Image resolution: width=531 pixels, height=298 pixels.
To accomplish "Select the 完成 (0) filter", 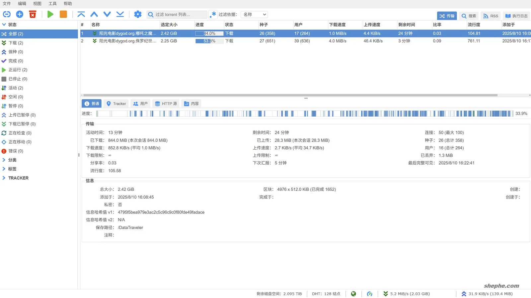I will [39, 61].
